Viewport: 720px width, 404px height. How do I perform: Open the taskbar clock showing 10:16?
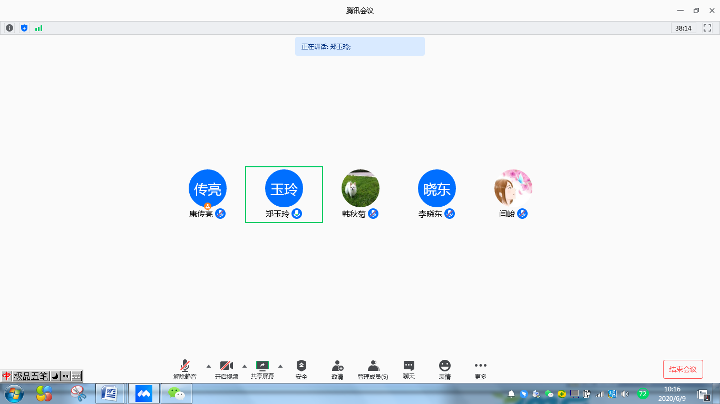click(x=672, y=393)
